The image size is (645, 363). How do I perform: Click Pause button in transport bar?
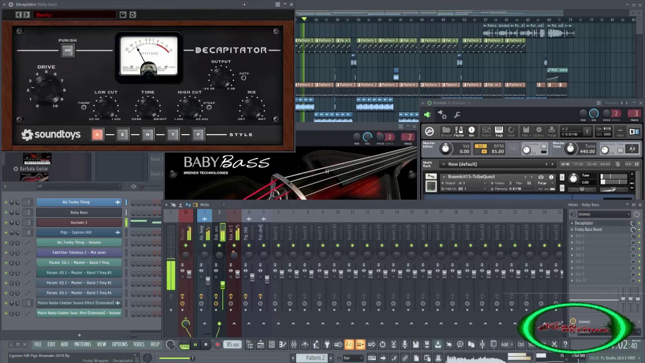coord(195,345)
